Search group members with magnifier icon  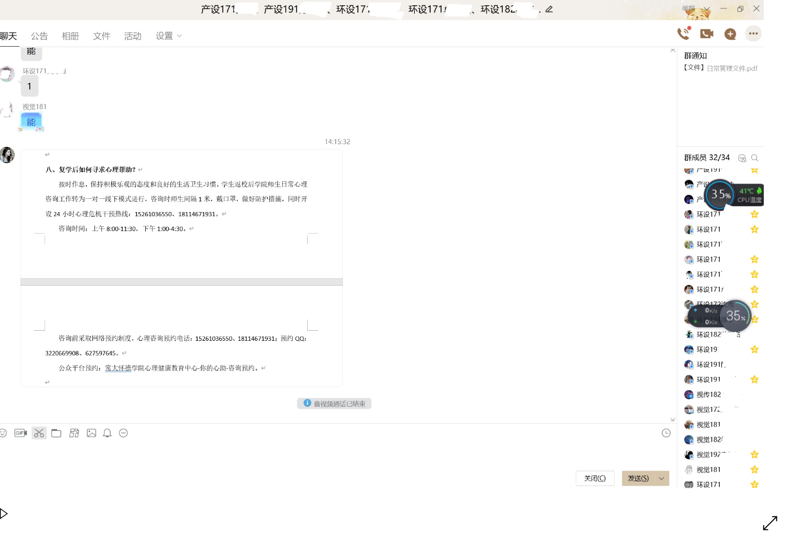[755, 158]
